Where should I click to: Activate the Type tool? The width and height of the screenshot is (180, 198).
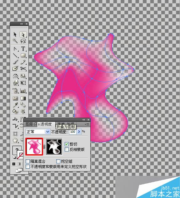tap(23, 49)
